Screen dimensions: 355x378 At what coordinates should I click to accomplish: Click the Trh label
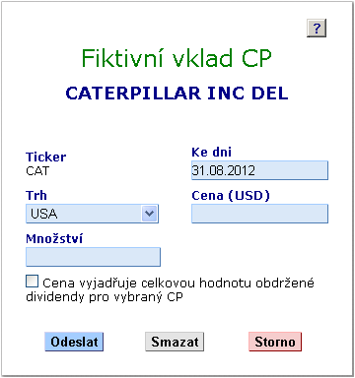36,195
